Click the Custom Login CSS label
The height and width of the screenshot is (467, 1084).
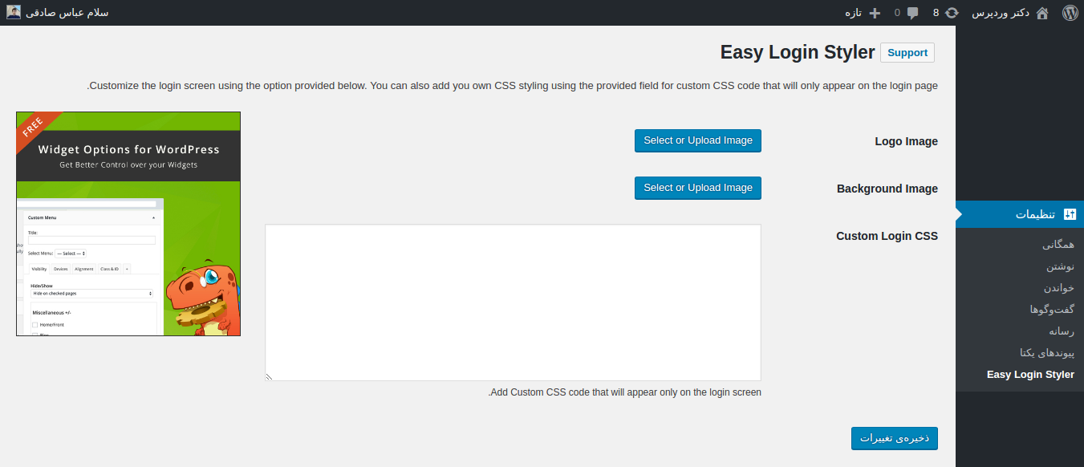pyautogui.click(x=887, y=236)
